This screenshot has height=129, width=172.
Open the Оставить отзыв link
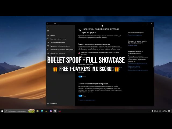point(132,45)
